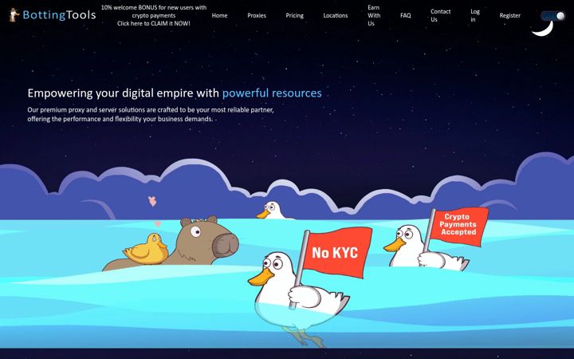The height and width of the screenshot is (359, 574).
Task: Click the 'Our premium proxy and server solutions' paragraph
Action: [151, 114]
